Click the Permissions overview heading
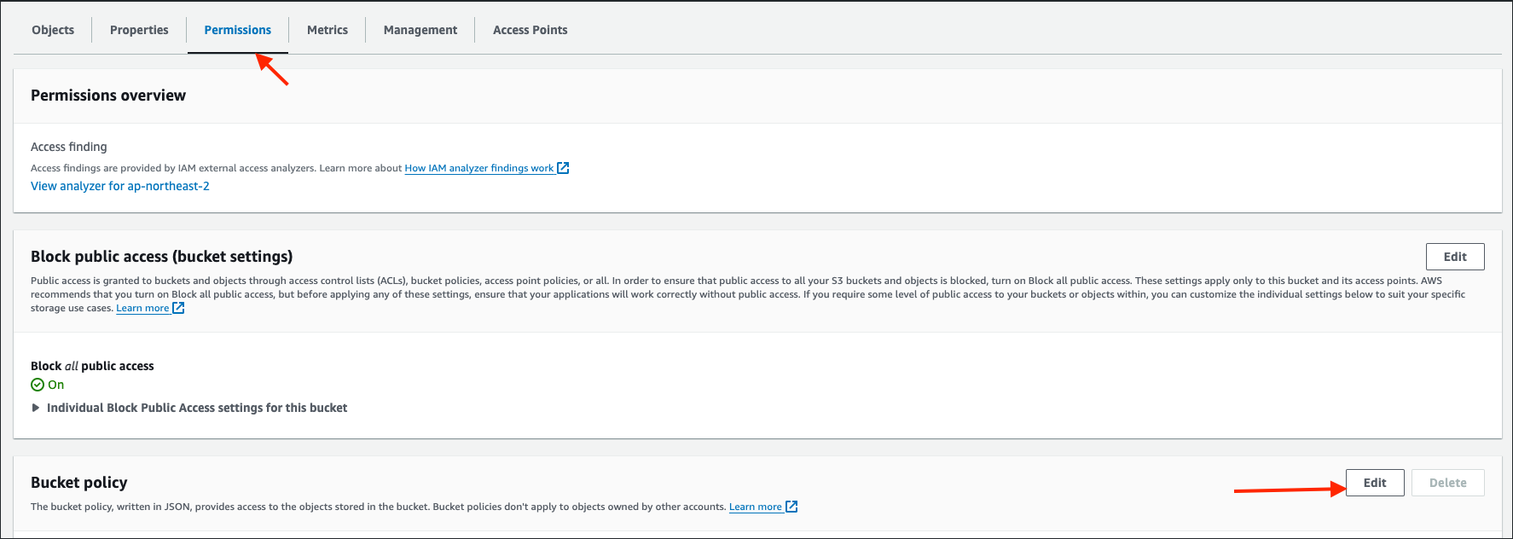This screenshot has width=1513, height=539. pyautogui.click(x=108, y=96)
